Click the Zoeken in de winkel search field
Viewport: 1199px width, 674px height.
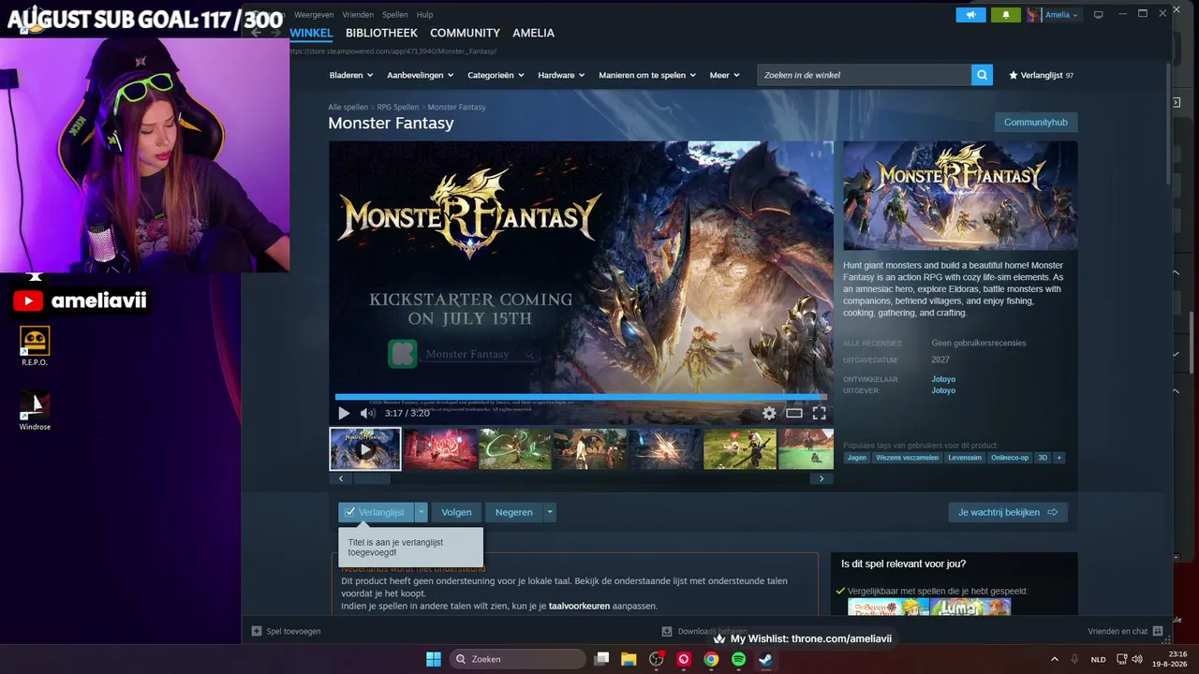click(x=864, y=75)
